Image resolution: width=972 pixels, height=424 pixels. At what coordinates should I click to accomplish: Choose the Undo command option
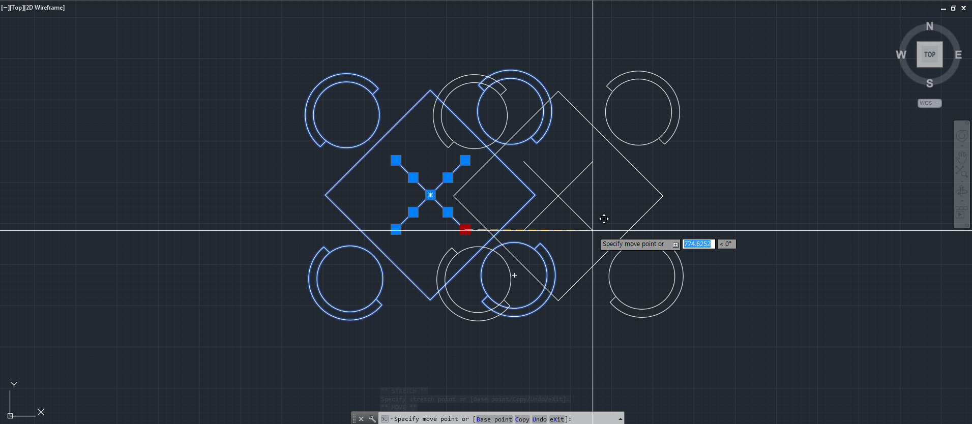[539, 419]
